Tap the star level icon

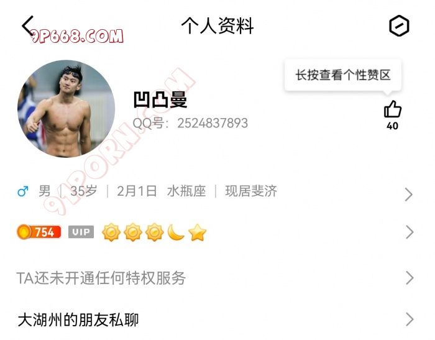(x=197, y=232)
